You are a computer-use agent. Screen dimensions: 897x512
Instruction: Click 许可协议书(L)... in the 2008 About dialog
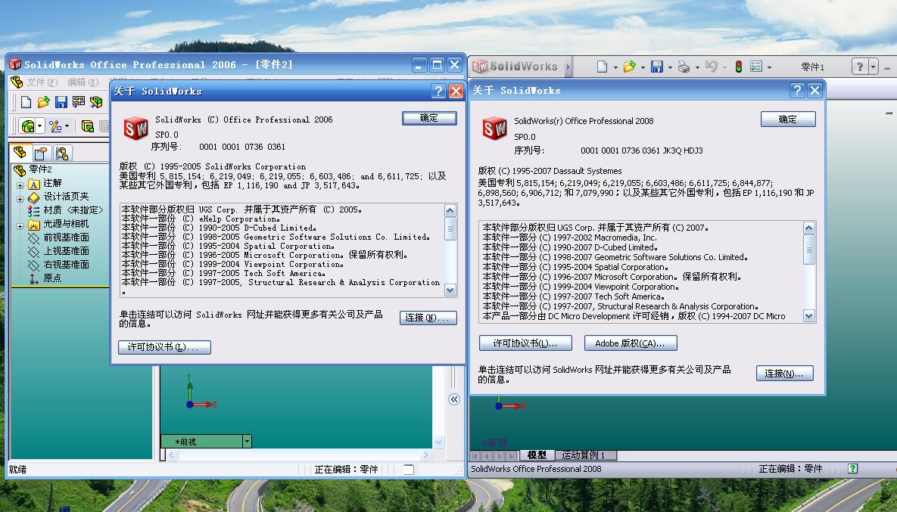526,343
